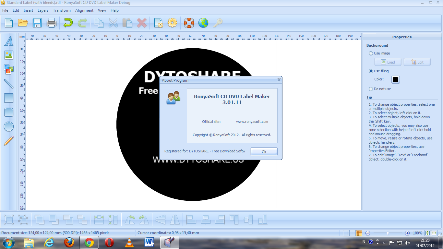Close the About Program dialog
443x249 pixels.
279,79
